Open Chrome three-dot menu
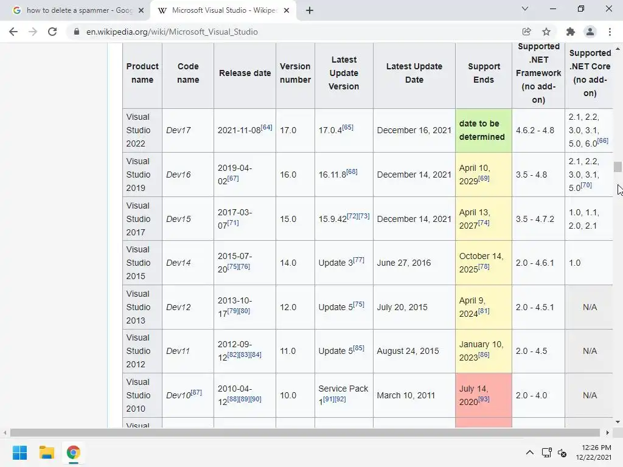The image size is (623, 467). (610, 32)
